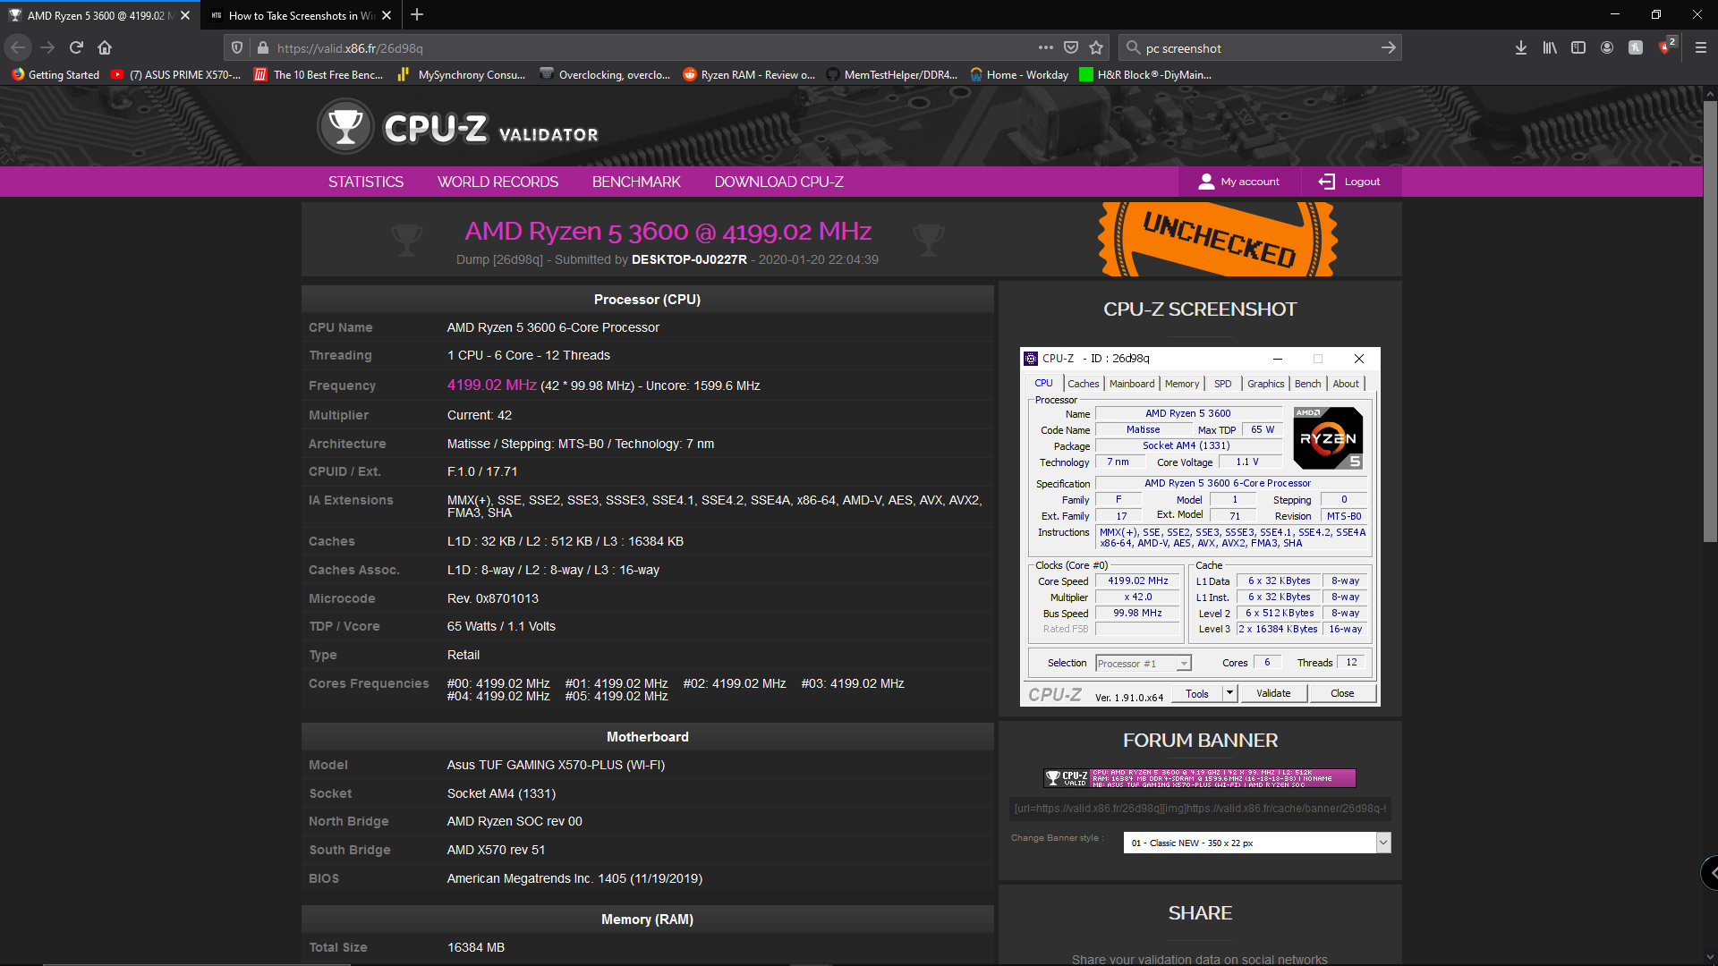Bookmark this page with the star icon
The height and width of the screenshot is (966, 1718).
(1096, 47)
